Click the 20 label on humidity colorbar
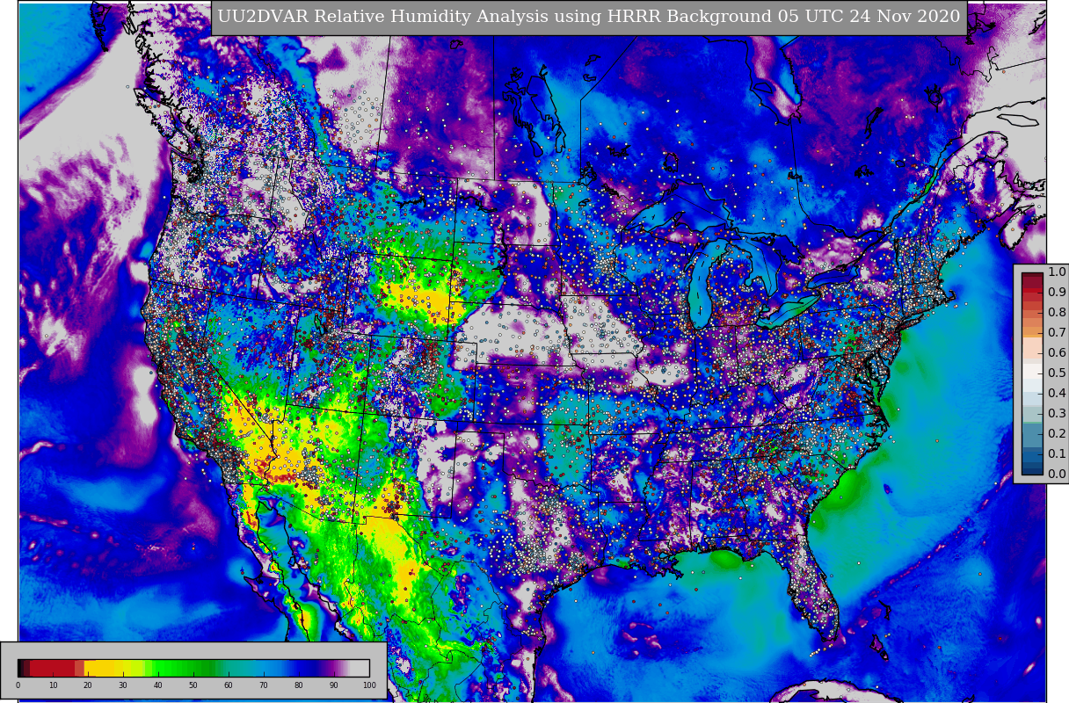This screenshot has width=1069, height=703. [88, 685]
